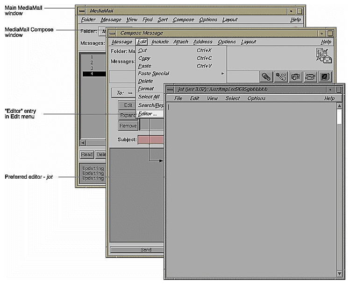Choose Format from the Edit menu
This screenshot has width=350, height=285.
pos(150,89)
